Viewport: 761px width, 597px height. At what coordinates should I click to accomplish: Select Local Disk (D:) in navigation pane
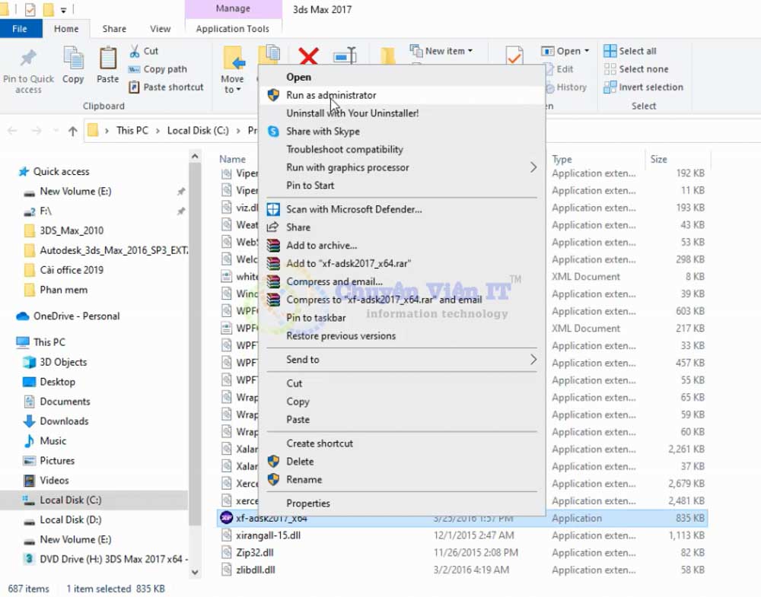coord(70,520)
